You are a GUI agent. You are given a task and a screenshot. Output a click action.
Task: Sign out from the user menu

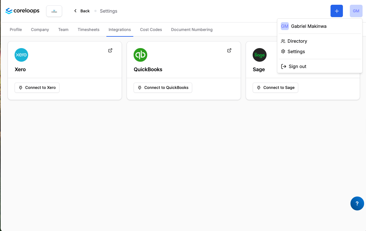pyautogui.click(x=319, y=66)
